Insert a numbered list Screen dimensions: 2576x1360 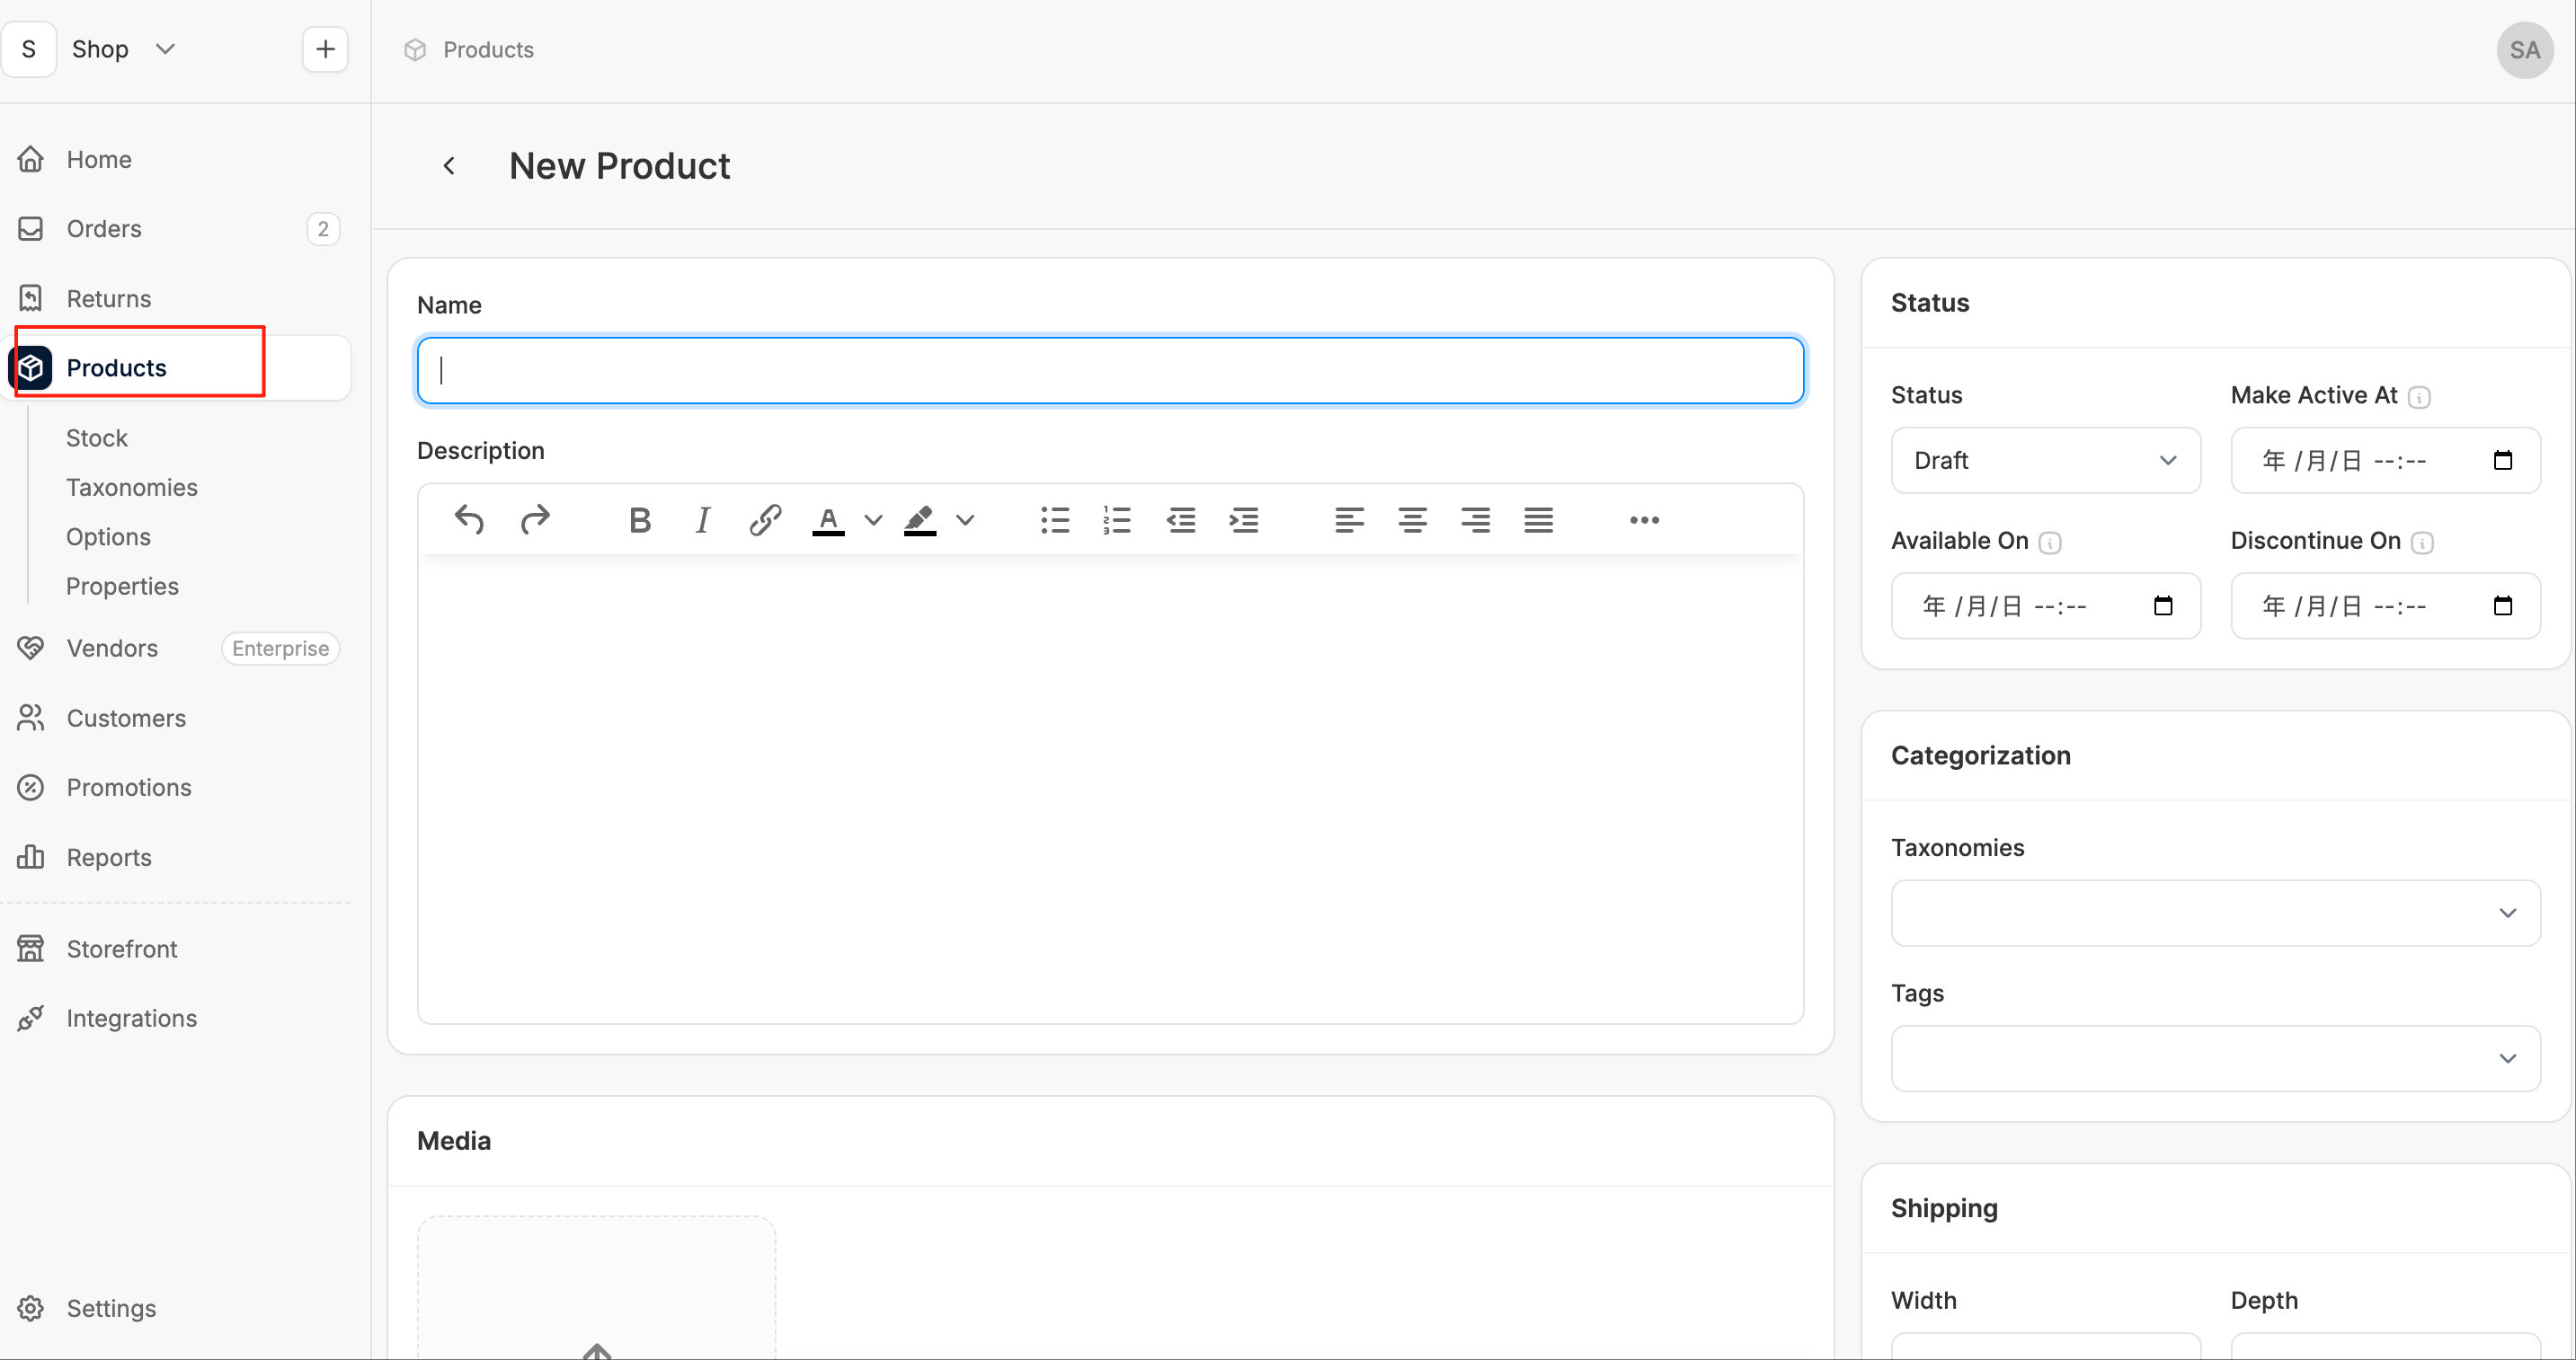pos(1117,519)
